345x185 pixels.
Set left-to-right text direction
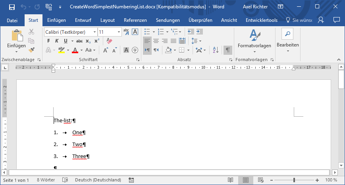[x=147, y=50]
